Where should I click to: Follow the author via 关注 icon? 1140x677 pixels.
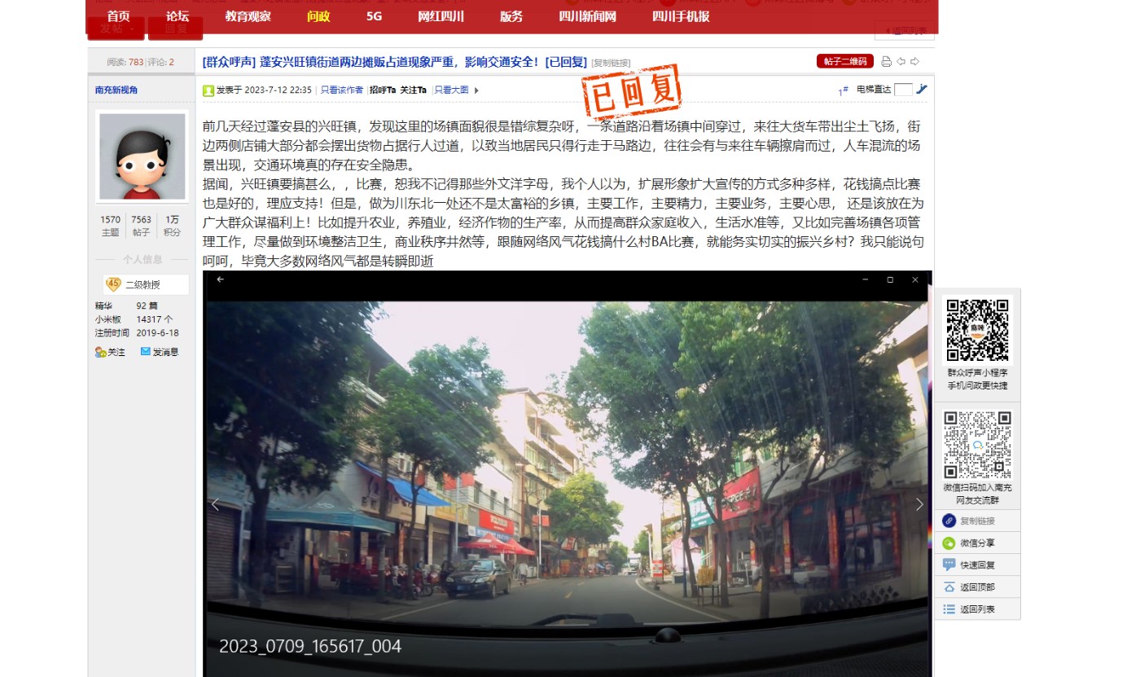(x=101, y=352)
